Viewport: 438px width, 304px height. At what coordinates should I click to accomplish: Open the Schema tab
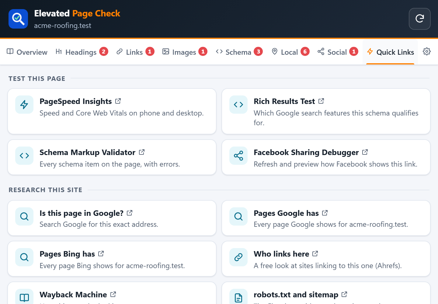click(239, 52)
